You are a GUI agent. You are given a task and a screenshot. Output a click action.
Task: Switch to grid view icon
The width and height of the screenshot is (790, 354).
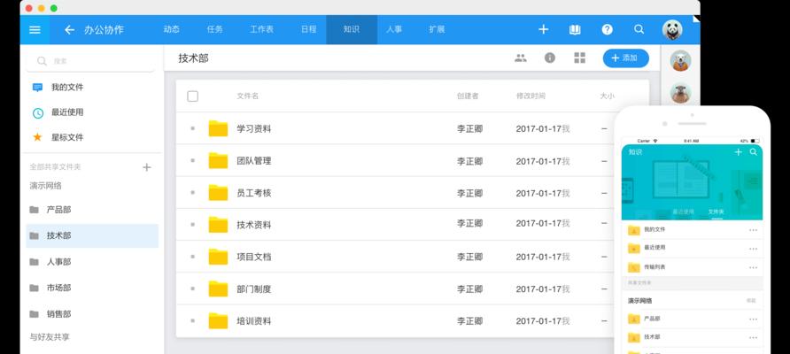point(580,58)
